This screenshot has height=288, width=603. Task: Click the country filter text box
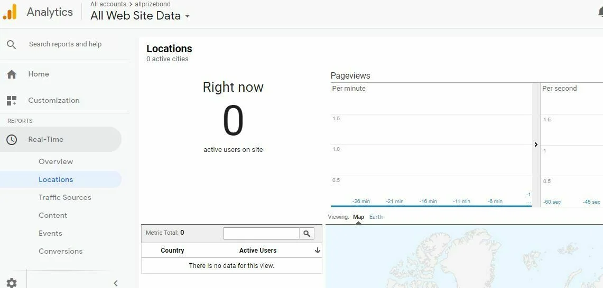(x=262, y=234)
